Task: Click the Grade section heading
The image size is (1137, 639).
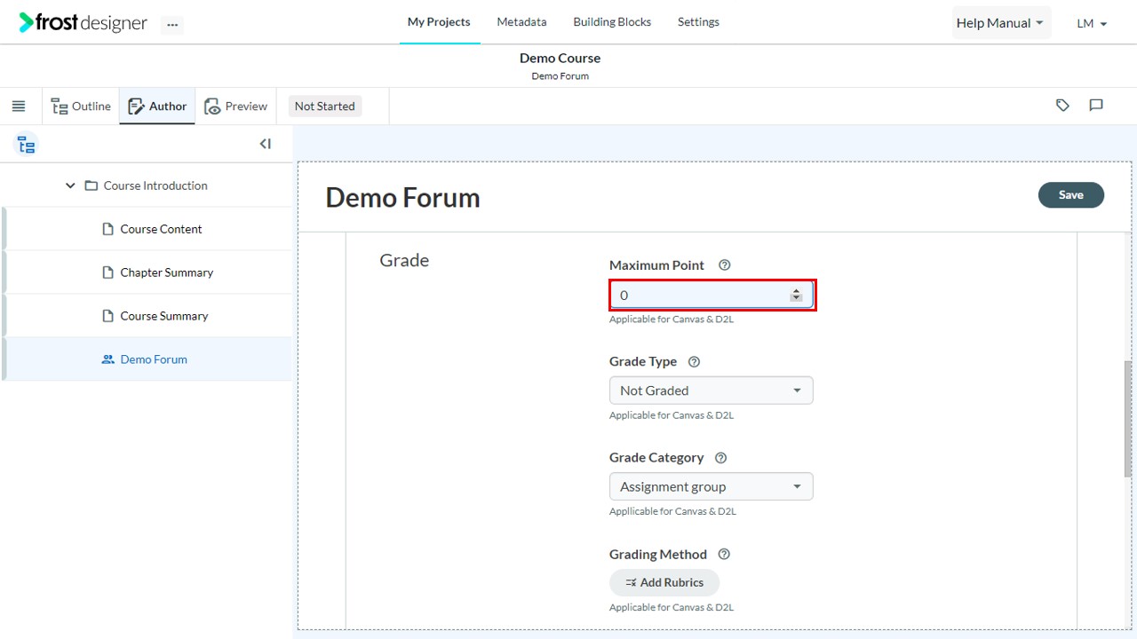Action: (404, 260)
